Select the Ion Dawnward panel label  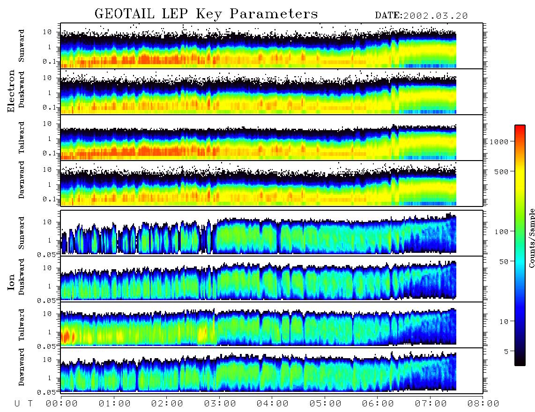(x=21, y=367)
